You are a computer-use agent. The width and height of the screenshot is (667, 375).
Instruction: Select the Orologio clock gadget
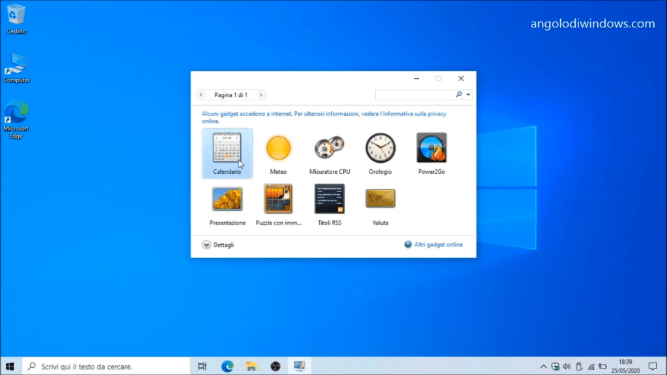380,148
